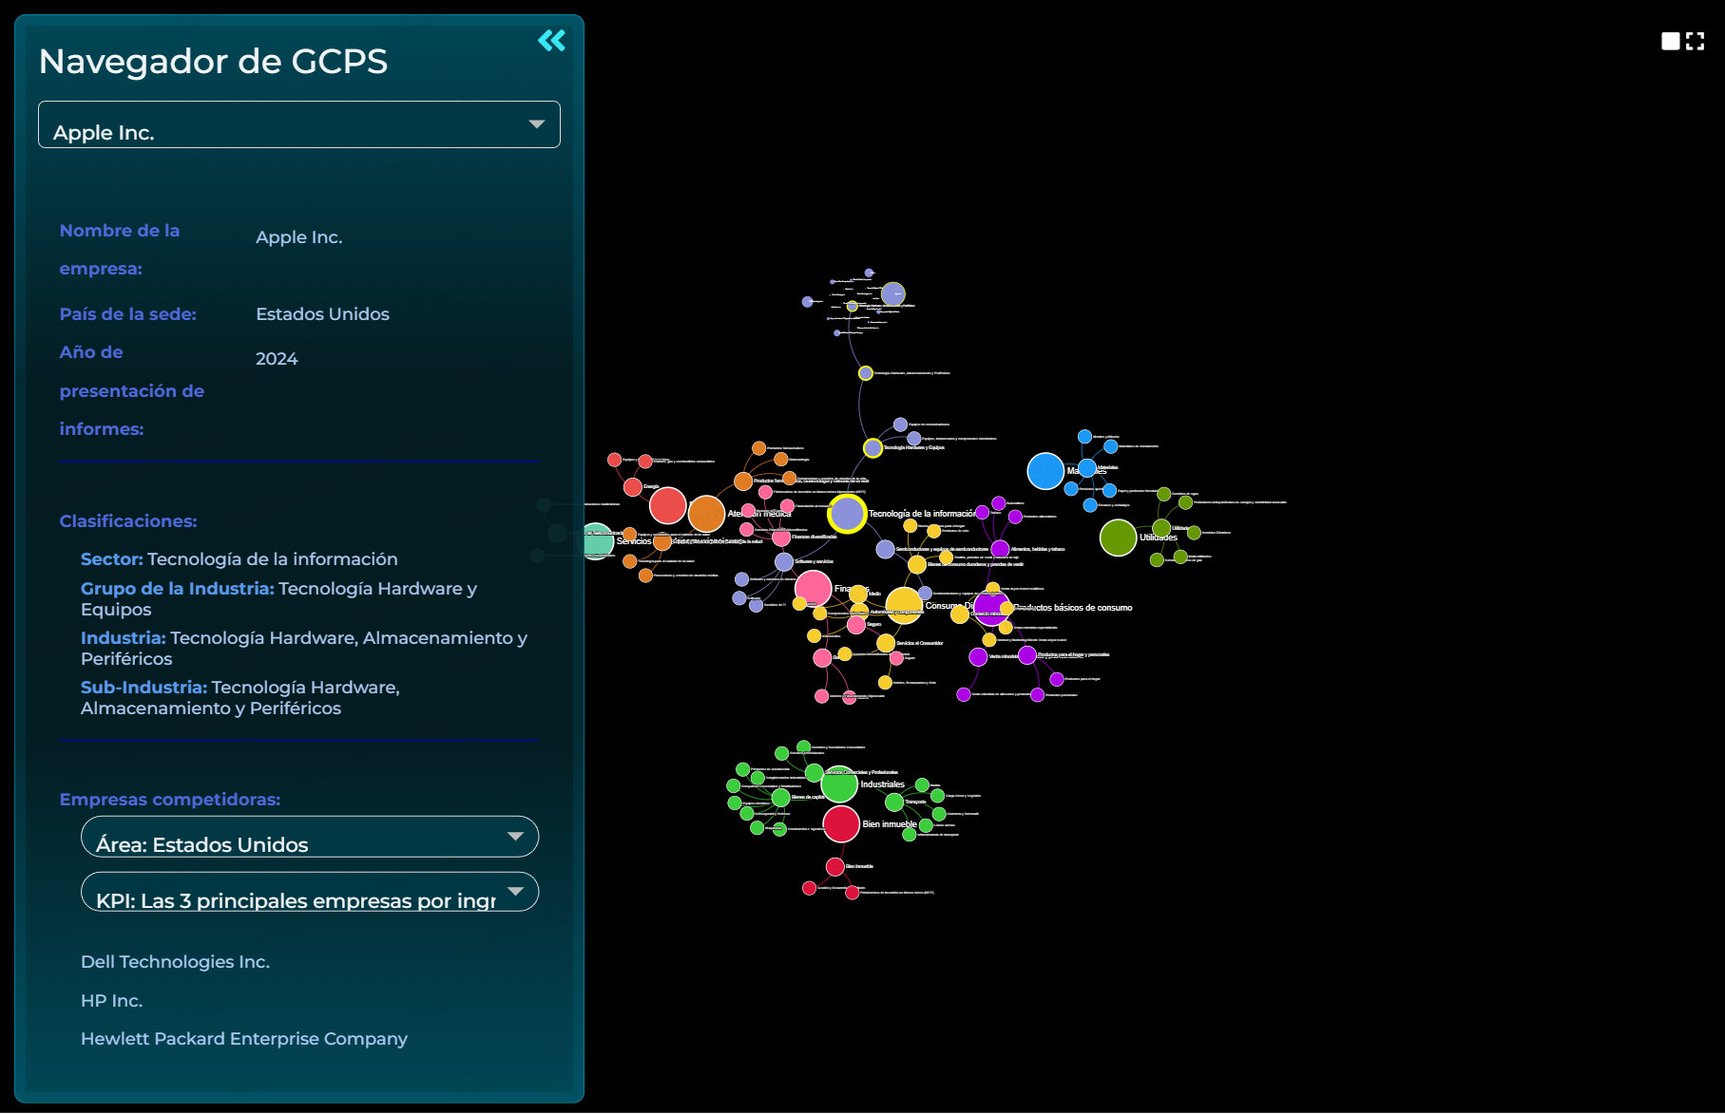
Task: Click the Productos básicos de consumo node
Action: [x=990, y=607]
